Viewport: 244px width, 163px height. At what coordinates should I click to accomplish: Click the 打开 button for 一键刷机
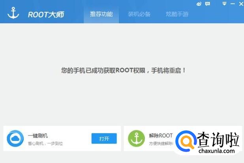click(x=104, y=139)
